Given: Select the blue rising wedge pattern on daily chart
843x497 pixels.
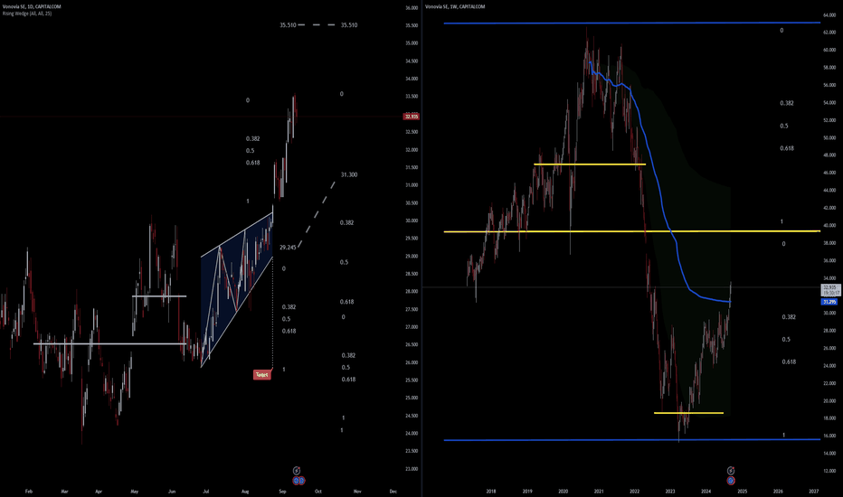Looking at the screenshot, I should pyautogui.click(x=237, y=290).
